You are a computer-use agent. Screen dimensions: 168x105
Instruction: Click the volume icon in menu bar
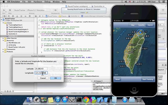pyautogui.click(x=126, y=1)
